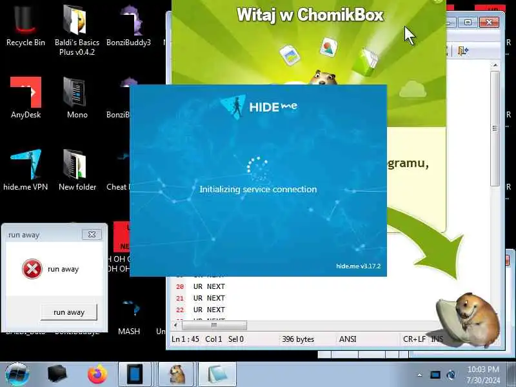This screenshot has width=516, height=387.
Task: Click the exit door toolbar icon in editor
Action: (x=463, y=50)
